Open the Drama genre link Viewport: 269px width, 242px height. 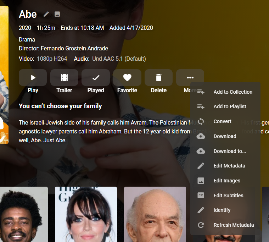coord(27,40)
